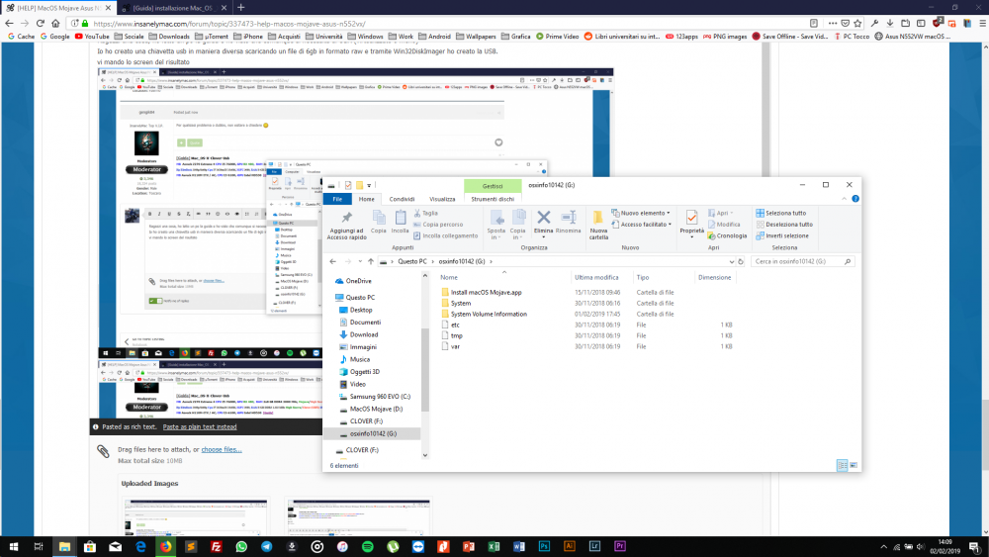Image resolution: width=989 pixels, height=557 pixels.
Task: Click the Aggiungi ad Accesso rapido pin icon
Action: [346, 218]
